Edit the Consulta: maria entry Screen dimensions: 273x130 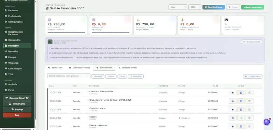tap(241, 110)
